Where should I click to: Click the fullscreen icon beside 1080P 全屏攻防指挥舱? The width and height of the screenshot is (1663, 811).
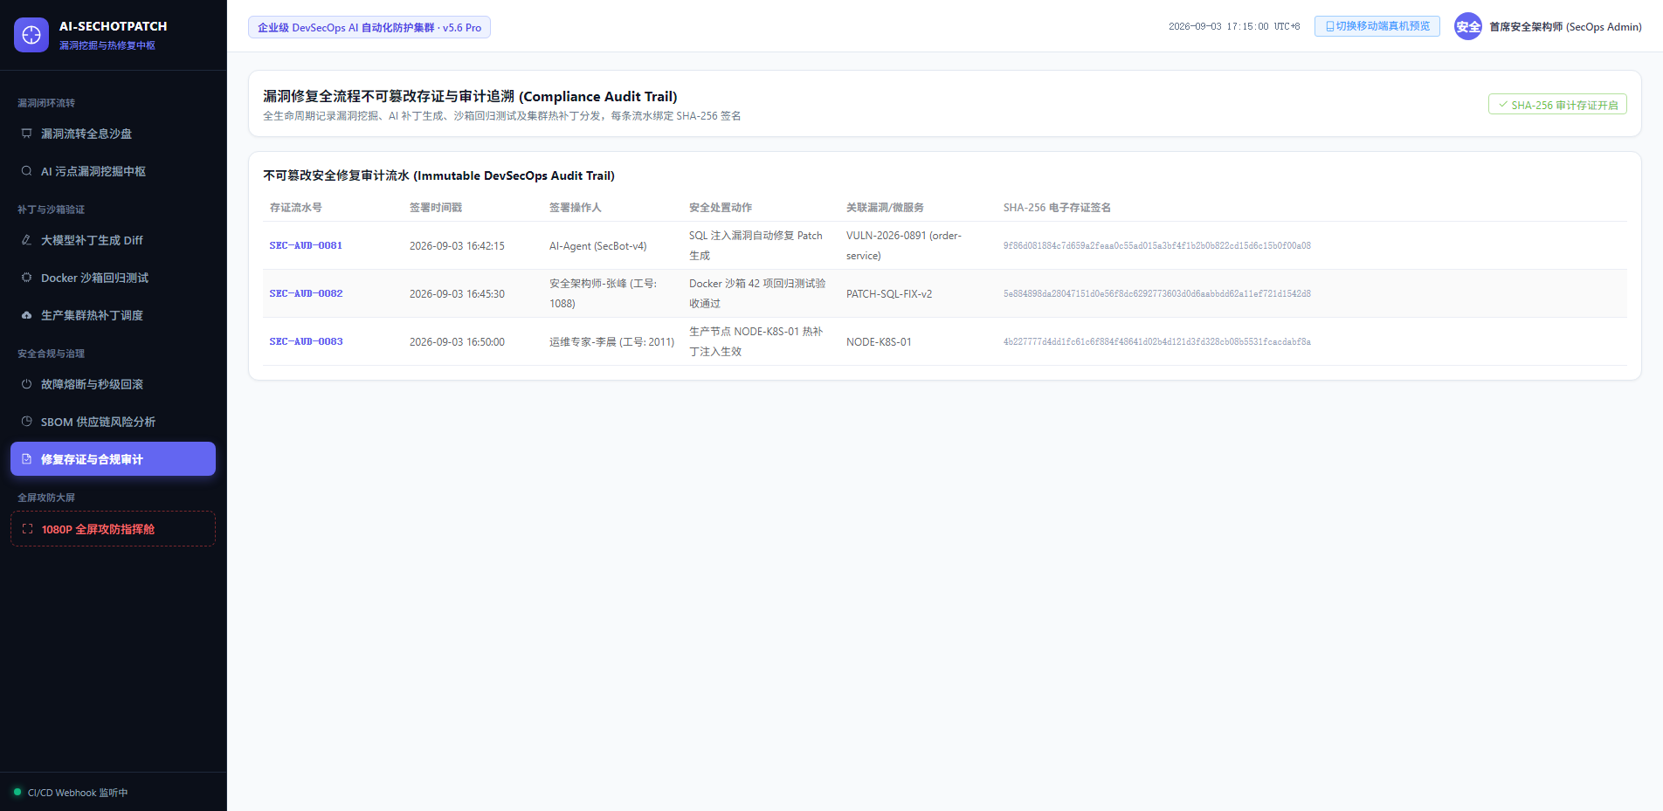pos(28,529)
